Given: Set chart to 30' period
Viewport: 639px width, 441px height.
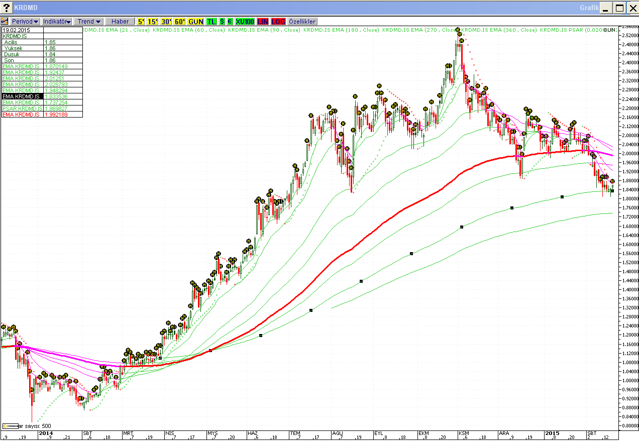Looking at the screenshot, I should (x=166, y=22).
